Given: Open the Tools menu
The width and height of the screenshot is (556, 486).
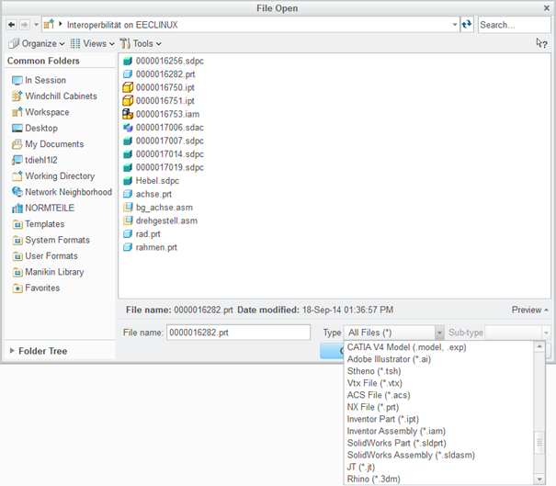Looking at the screenshot, I should (x=141, y=43).
